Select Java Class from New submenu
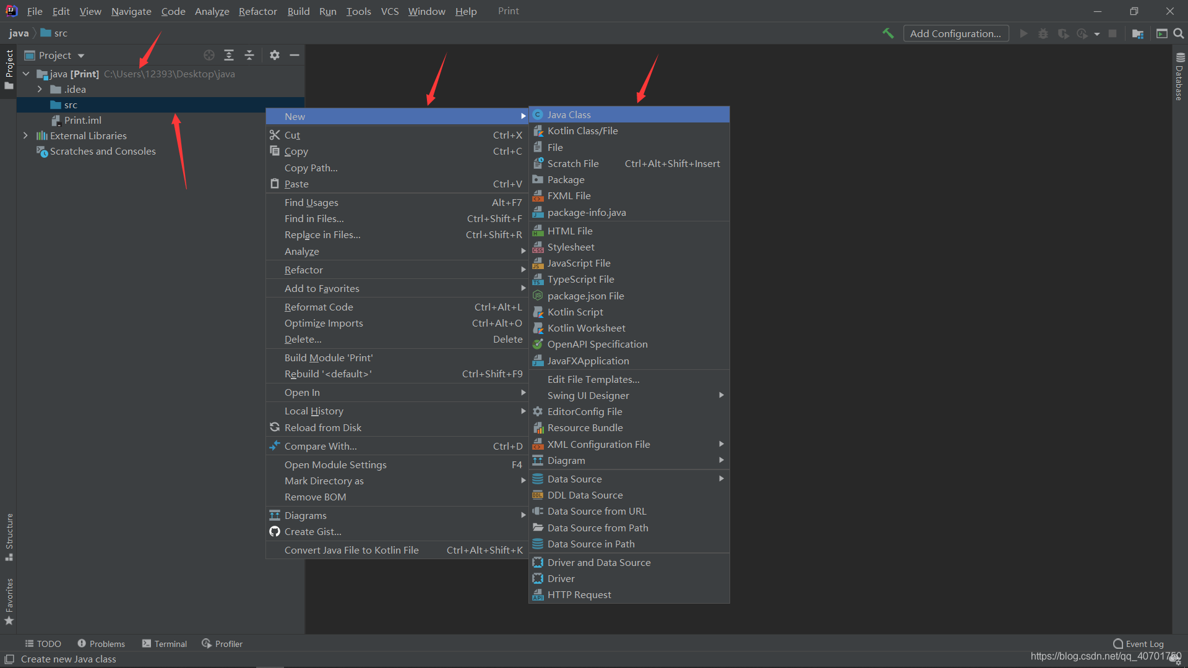Viewport: 1188px width, 668px height. click(x=569, y=114)
